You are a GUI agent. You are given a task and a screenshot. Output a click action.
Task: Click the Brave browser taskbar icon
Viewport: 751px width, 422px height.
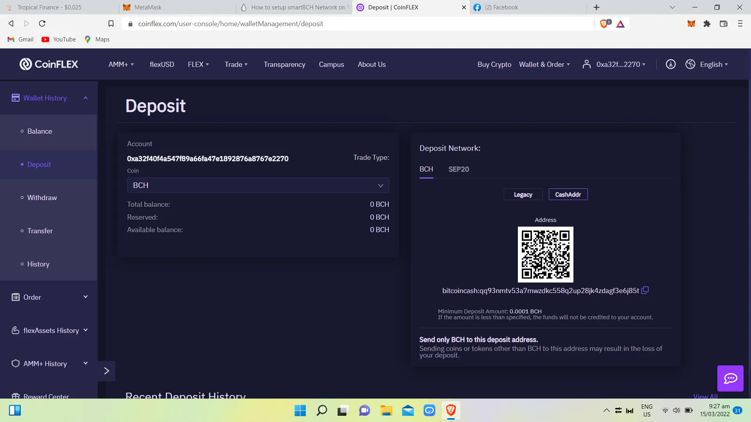pyautogui.click(x=451, y=410)
